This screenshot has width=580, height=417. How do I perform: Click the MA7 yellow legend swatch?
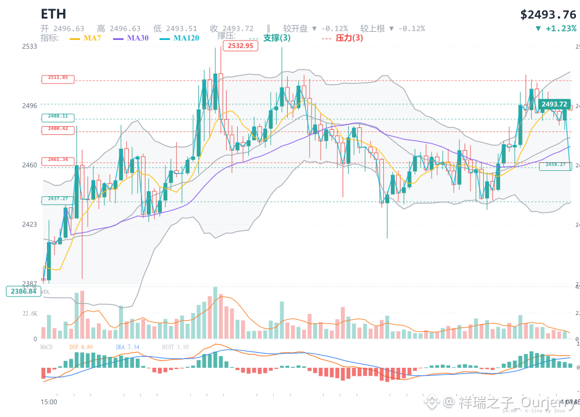75,38
